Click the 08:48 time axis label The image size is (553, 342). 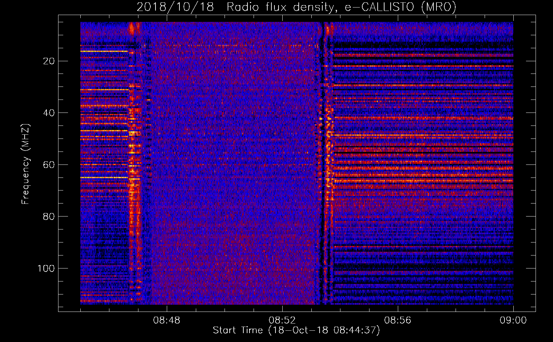pos(167,320)
